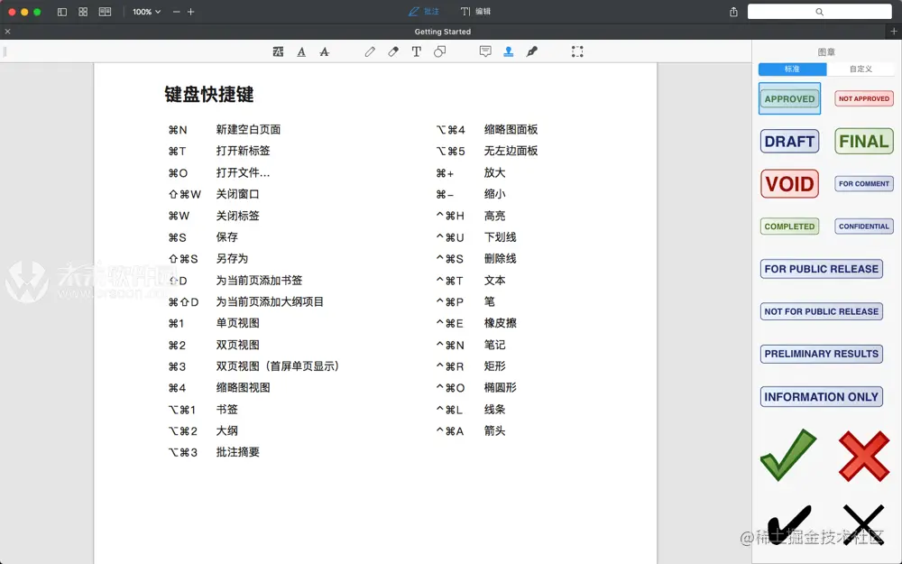
Task: Click the 橡皮擦 text
Action: (500, 323)
